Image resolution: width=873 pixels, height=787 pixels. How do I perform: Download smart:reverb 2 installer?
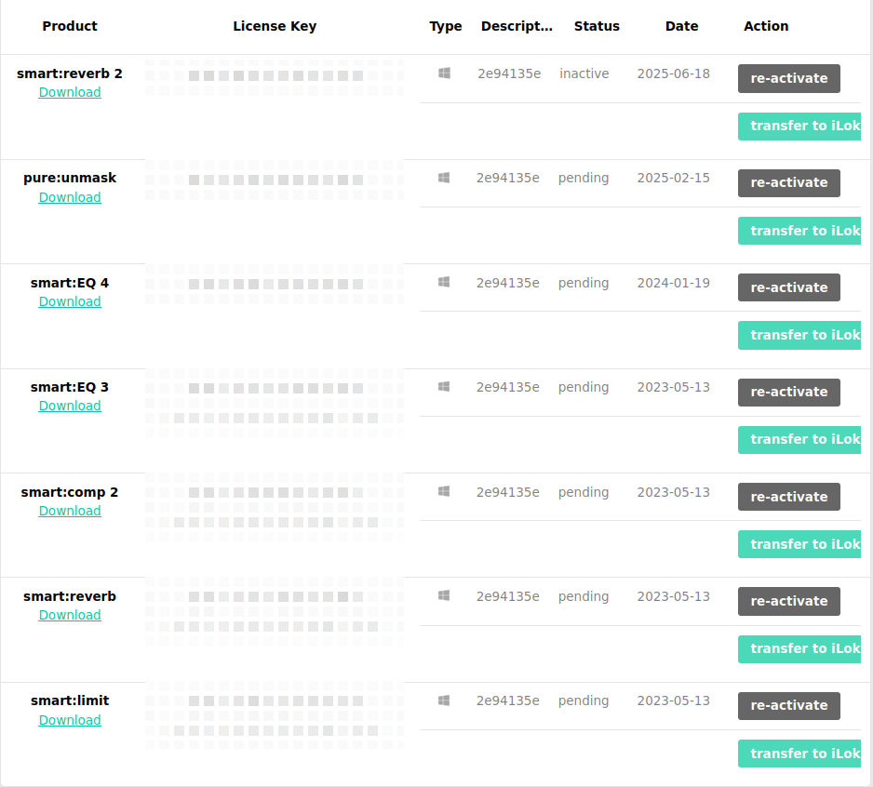pyautogui.click(x=70, y=92)
